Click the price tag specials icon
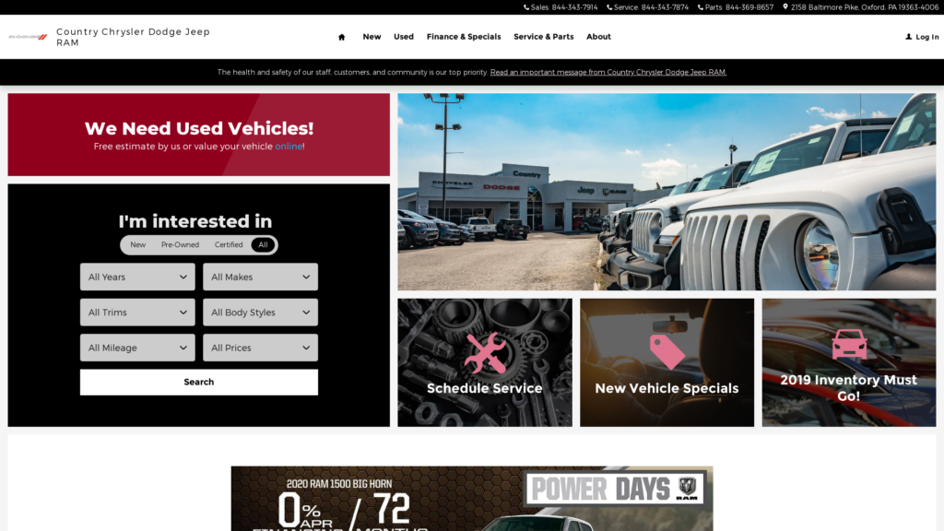Viewport: 944px width, 531px height. [x=667, y=351]
